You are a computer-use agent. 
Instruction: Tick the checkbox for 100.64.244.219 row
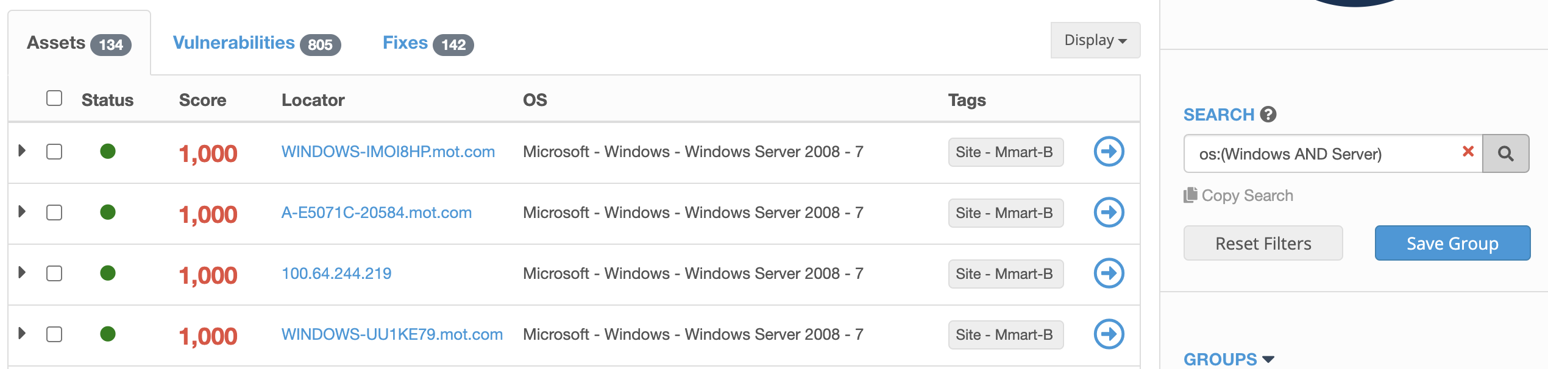(54, 273)
